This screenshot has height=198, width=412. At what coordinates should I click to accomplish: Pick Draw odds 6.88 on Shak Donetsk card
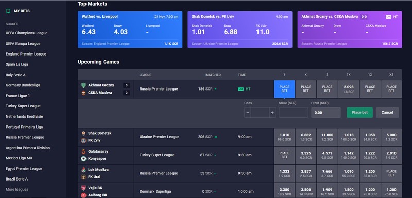[230, 32]
